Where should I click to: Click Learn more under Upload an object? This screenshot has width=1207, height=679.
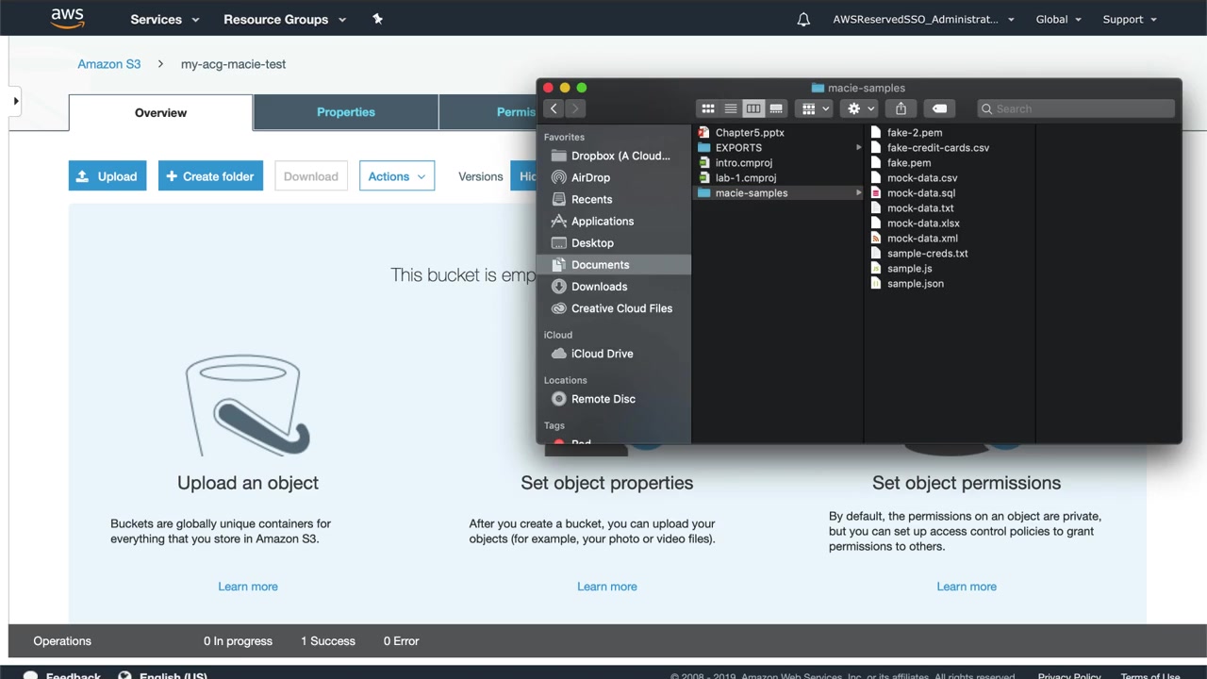coord(248,587)
